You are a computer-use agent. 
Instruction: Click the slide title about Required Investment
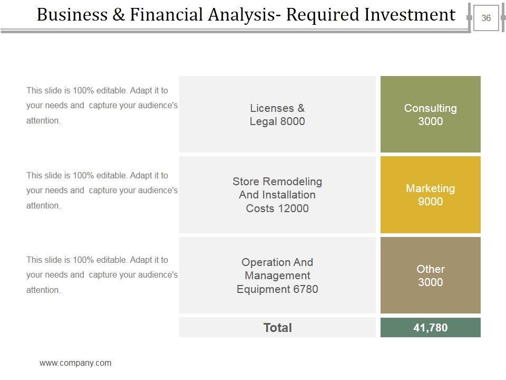tap(246, 15)
